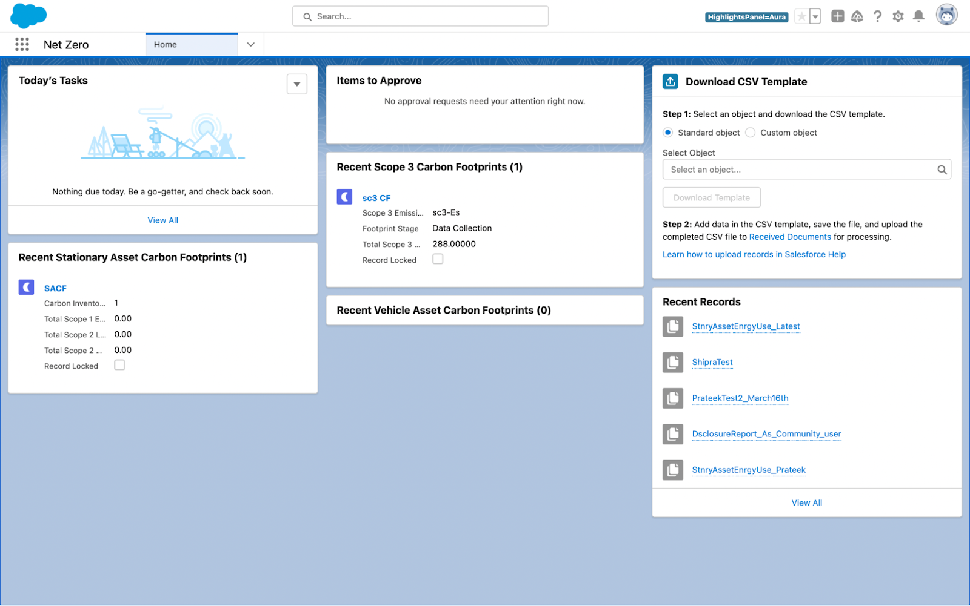The image size is (970, 606).
Task: Click the Data Collection footprint stage value
Action: (462, 228)
